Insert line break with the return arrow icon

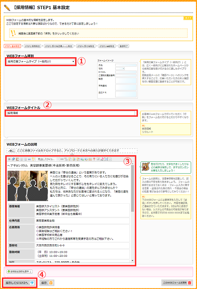[x=98, y=159]
